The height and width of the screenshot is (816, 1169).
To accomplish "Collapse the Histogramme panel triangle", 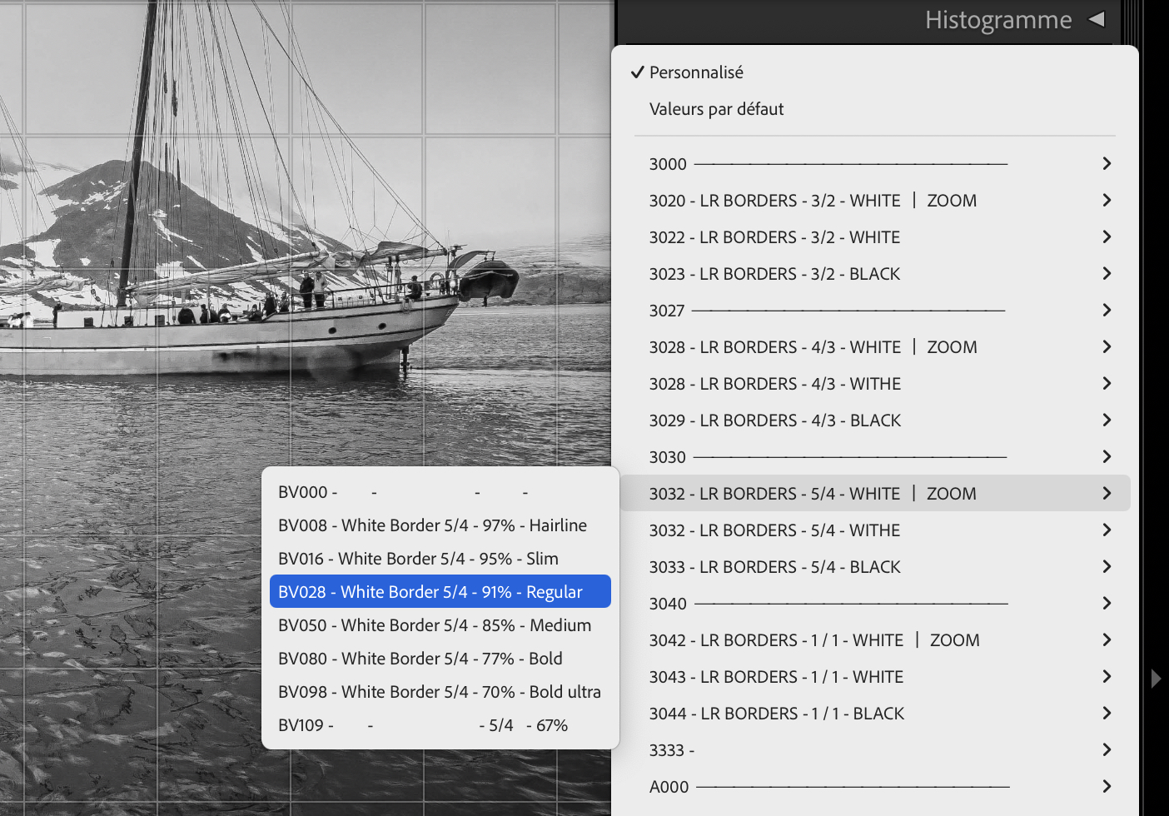I will point(1097,19).
